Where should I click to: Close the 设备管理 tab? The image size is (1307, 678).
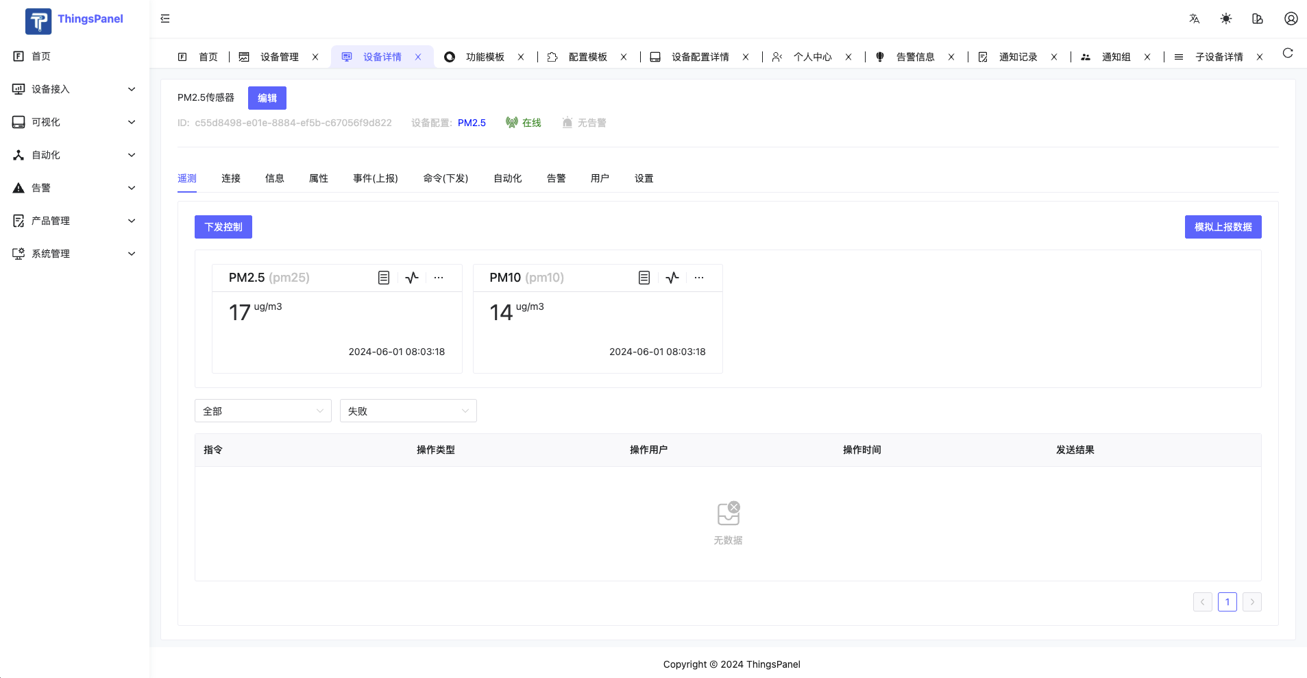(x=315, y=57)
